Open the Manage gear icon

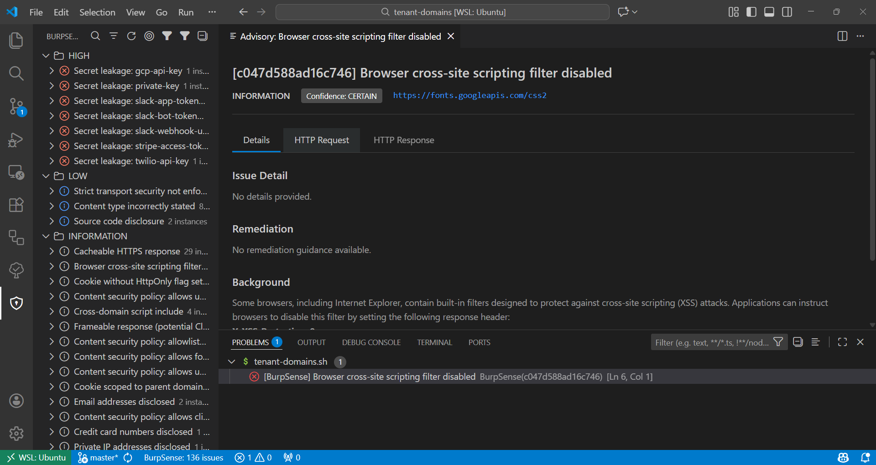click(16, 434)
